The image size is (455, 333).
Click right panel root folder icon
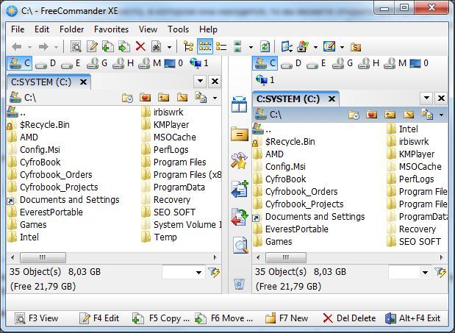[x=409, y=115]
